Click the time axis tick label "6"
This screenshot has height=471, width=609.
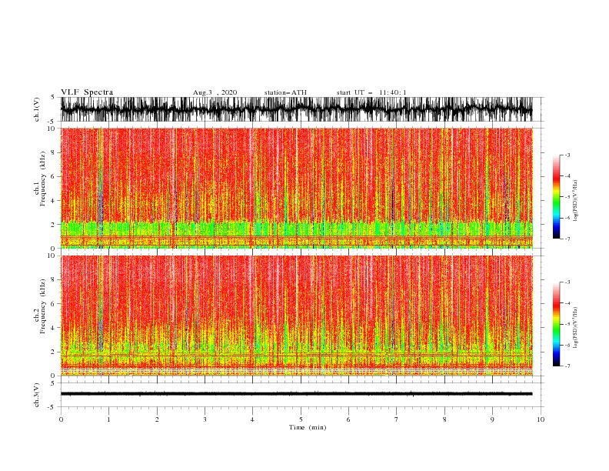click(349, 419)
